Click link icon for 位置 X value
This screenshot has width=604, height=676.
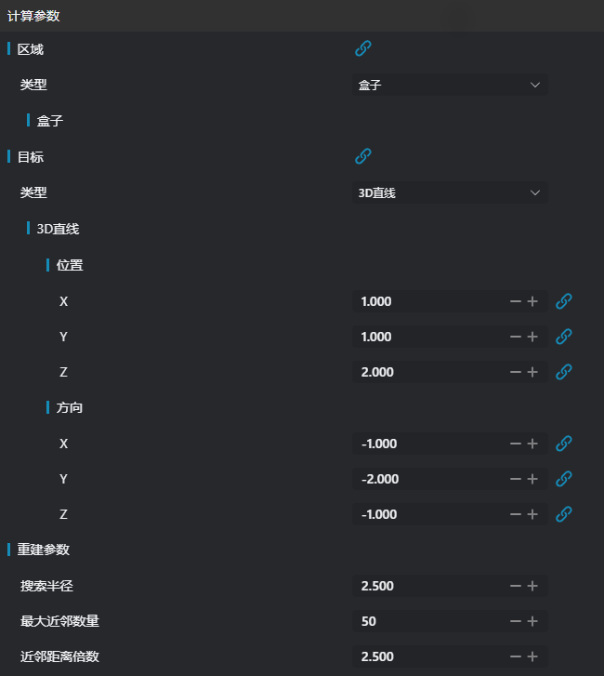[x=563, y=301]
